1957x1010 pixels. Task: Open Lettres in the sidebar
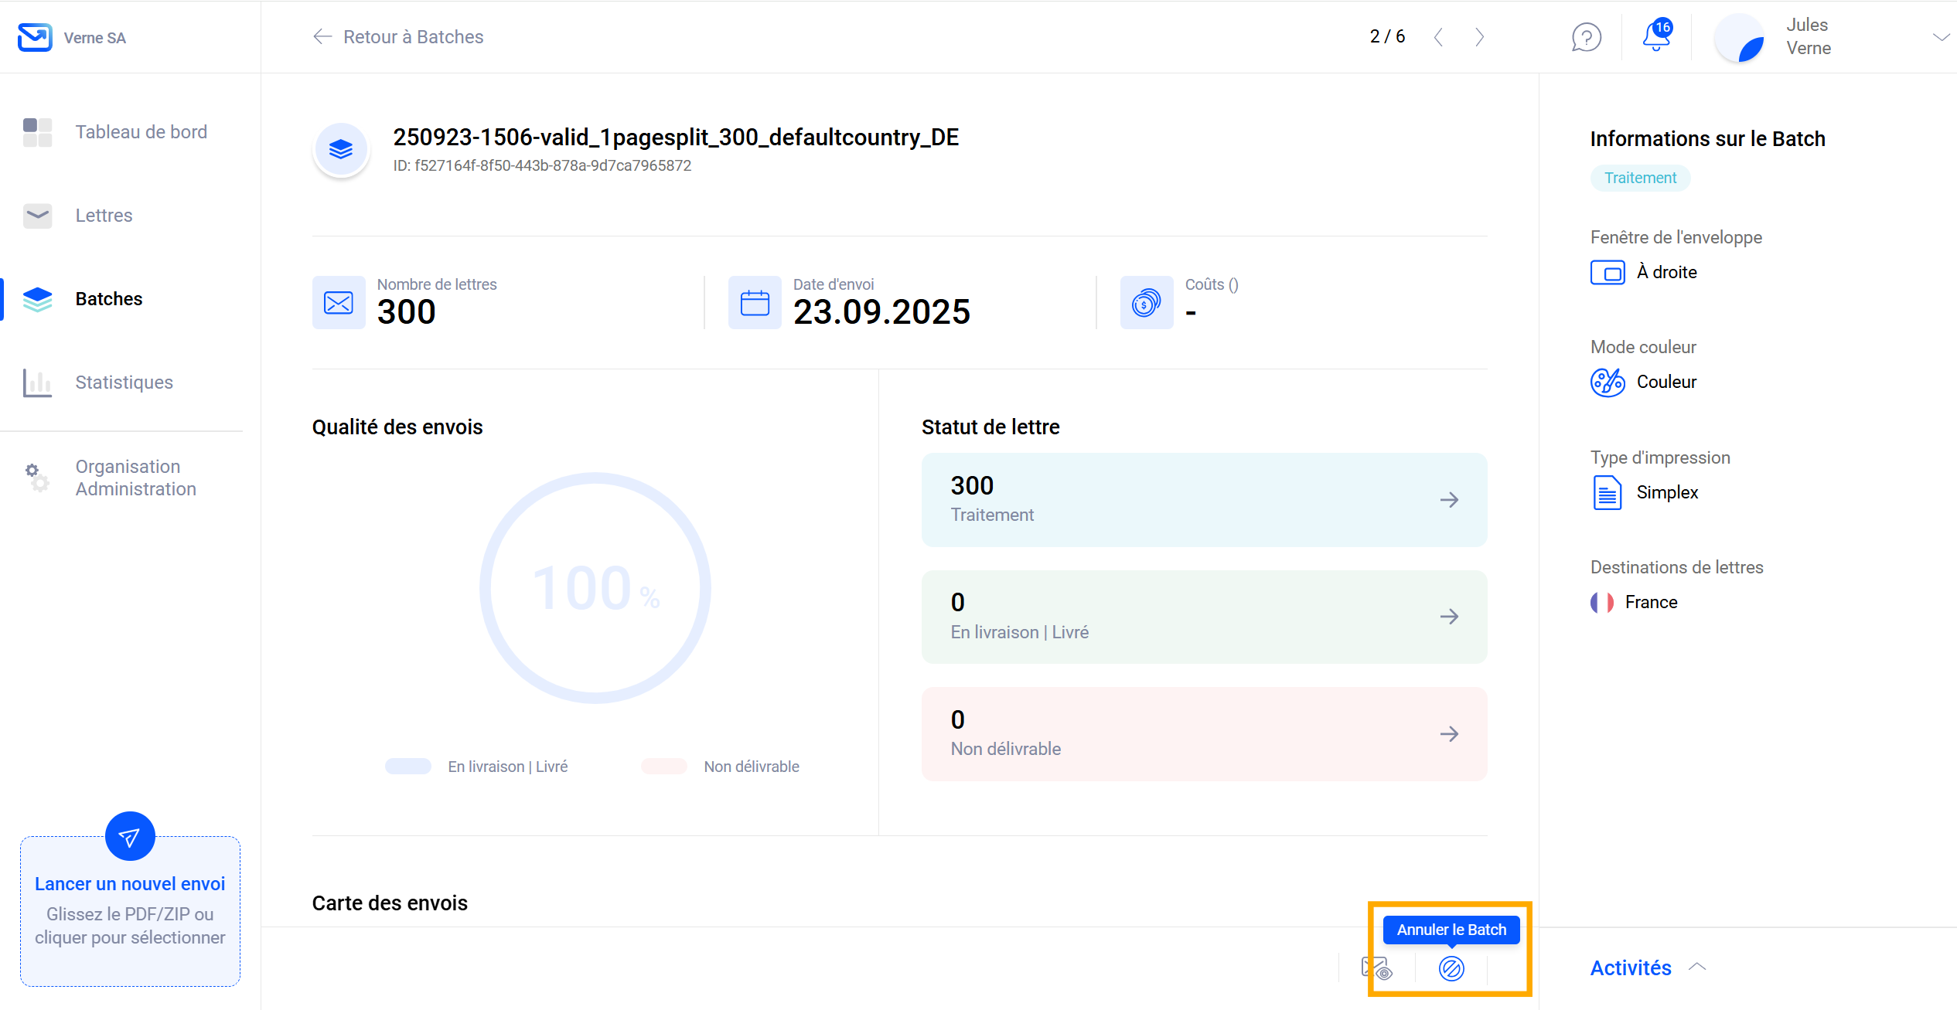click(104, 216)
